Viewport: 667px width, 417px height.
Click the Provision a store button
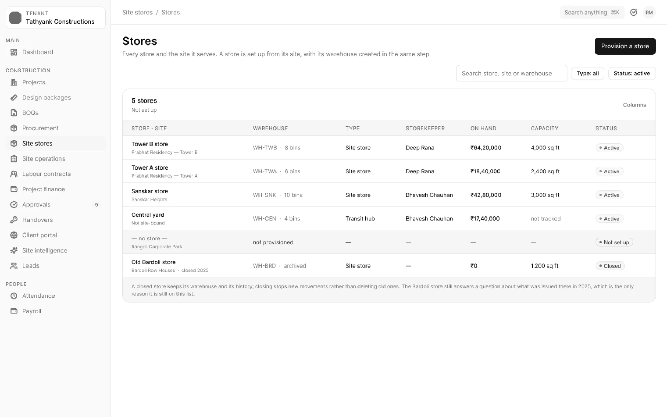(625, 46)
